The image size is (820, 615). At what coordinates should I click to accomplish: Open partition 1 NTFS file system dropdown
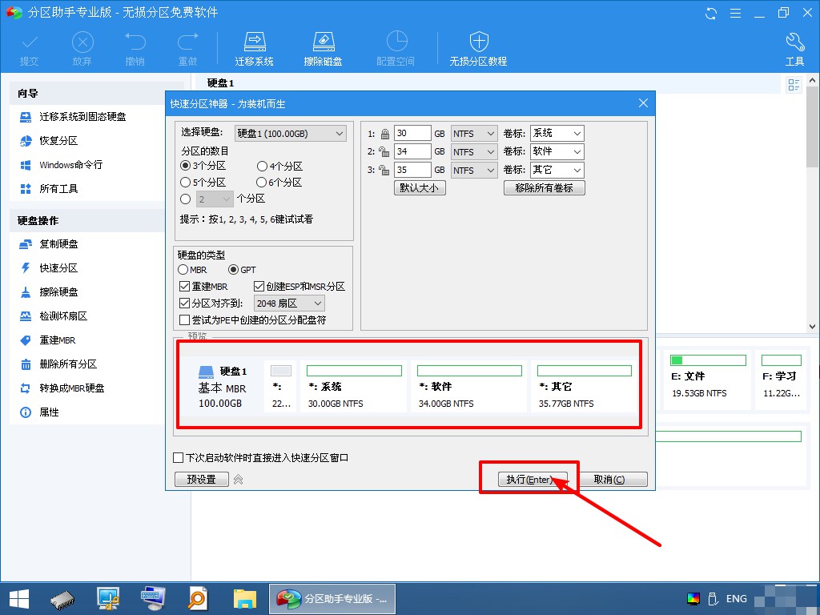click(x=474, y=134)
